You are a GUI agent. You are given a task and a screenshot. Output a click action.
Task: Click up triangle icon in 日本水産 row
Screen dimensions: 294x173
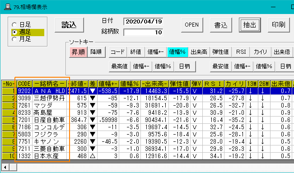click(x=93, y=156)
